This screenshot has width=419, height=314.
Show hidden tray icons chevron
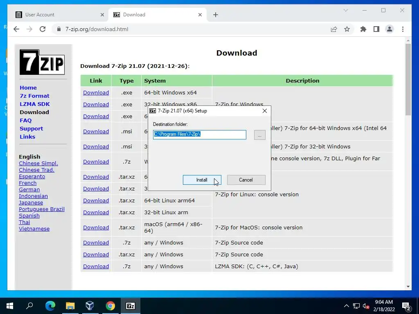pyautogui.click(x=346, y=306)
